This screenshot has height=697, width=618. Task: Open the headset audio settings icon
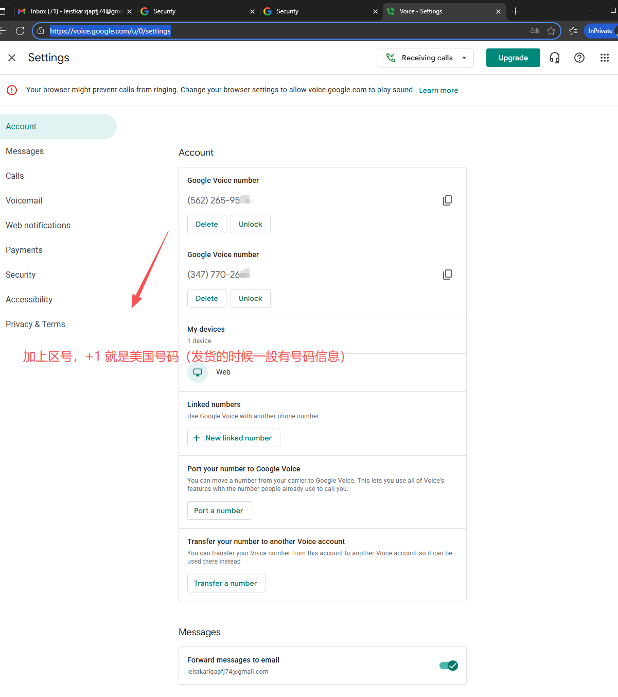click(554, 58)
